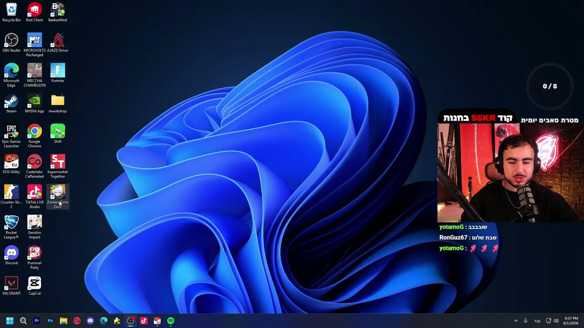
Task: Click the VALORANT desktop shortcut
Action: coord(11,286)
